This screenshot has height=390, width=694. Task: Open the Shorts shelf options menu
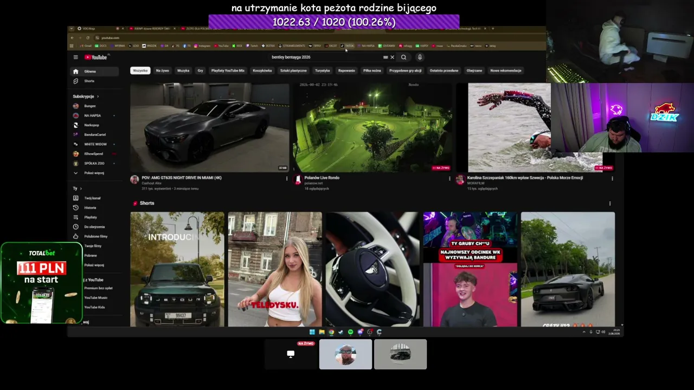coord(610,204)
